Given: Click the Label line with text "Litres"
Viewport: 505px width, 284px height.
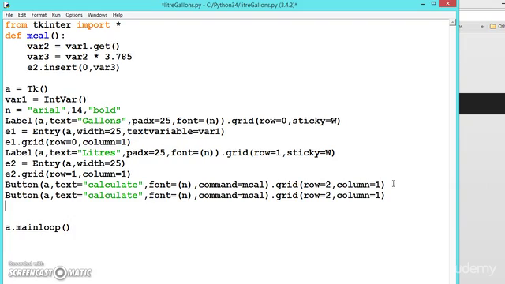Looking at the screenshot, I should click(x=170, y=152).
